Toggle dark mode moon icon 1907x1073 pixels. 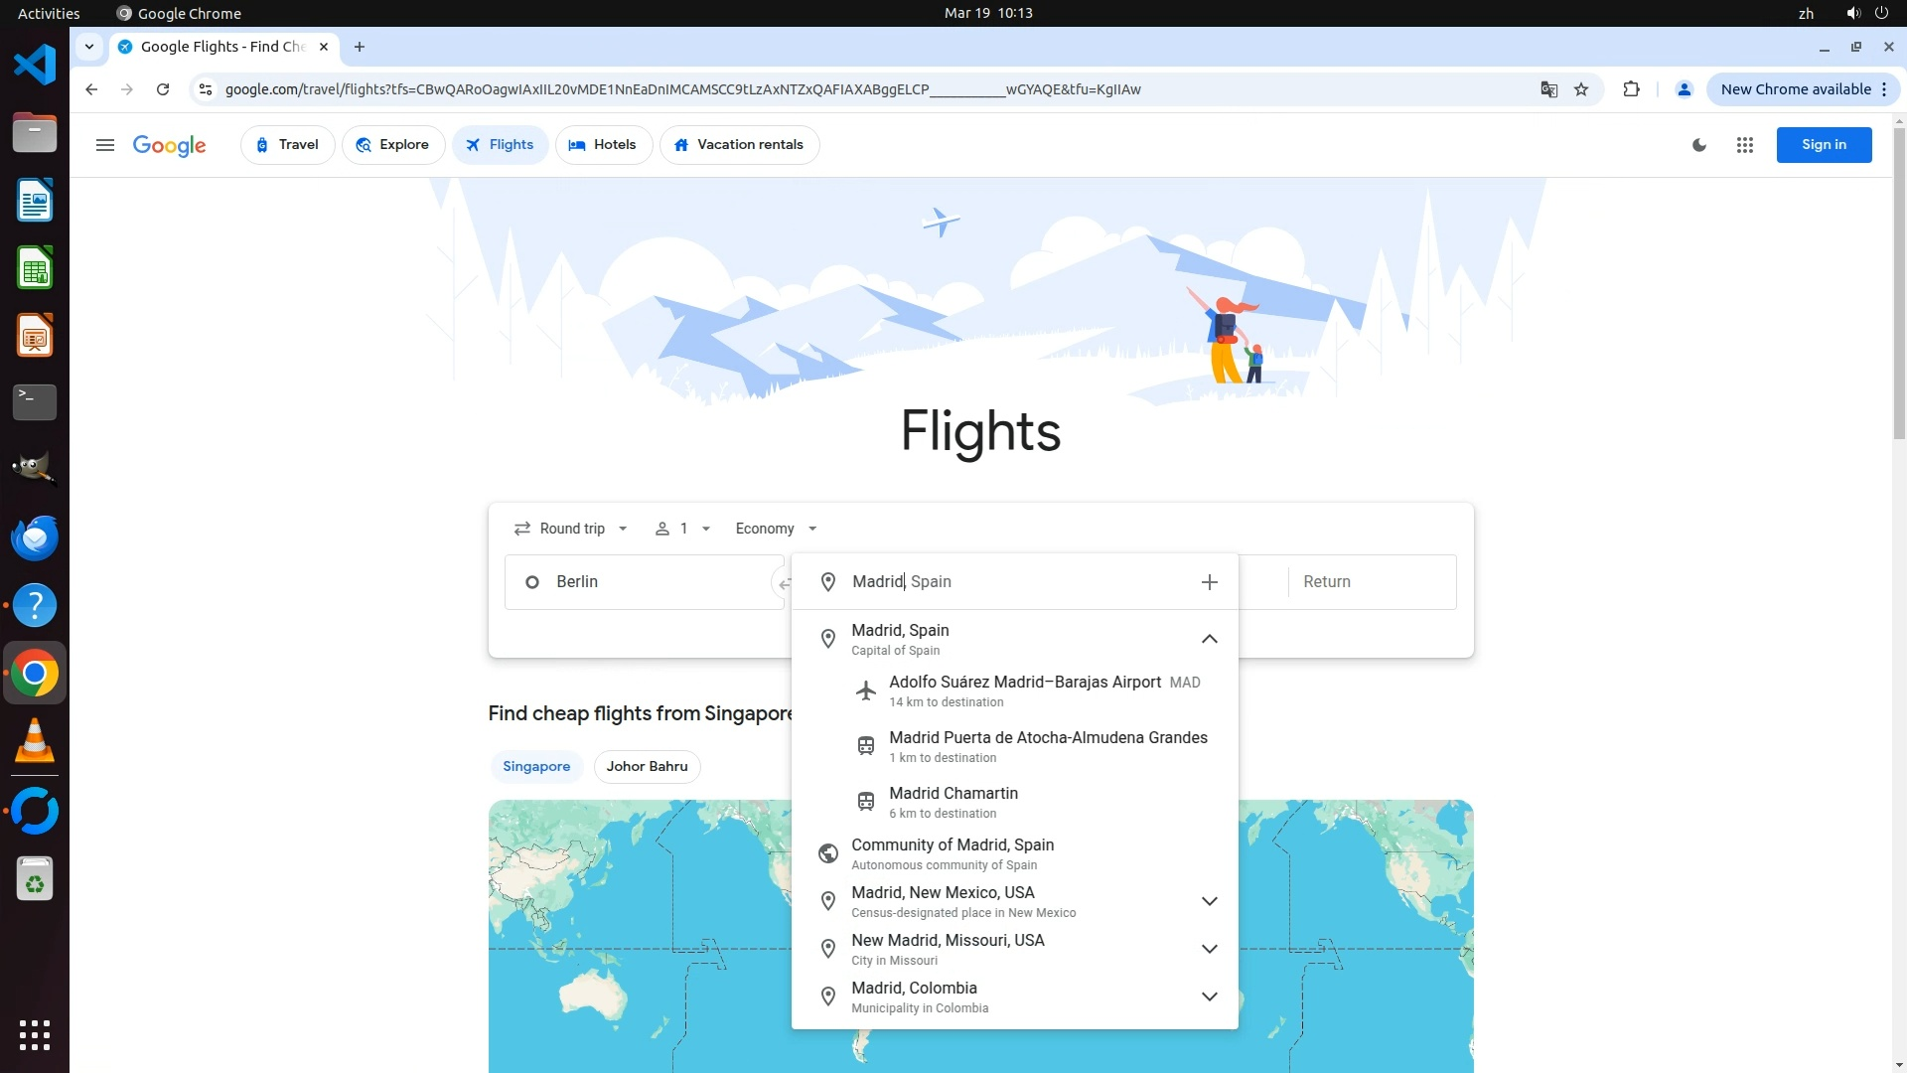[x=1699, y=145]
